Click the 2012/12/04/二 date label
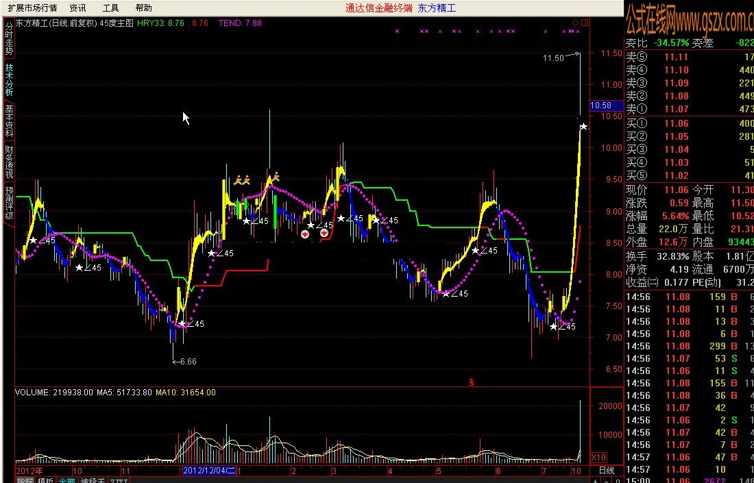This screenshot has height=483, width=754. point(209,470)
